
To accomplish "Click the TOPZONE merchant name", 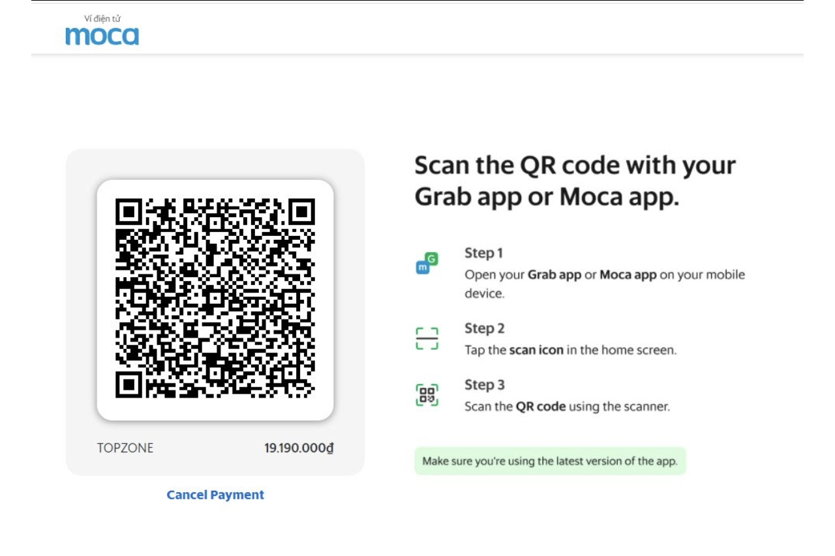I will (x=125, y=448).
